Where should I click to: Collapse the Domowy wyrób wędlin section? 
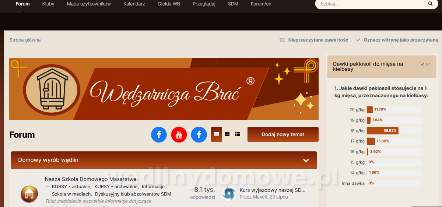tap(306, 160)
